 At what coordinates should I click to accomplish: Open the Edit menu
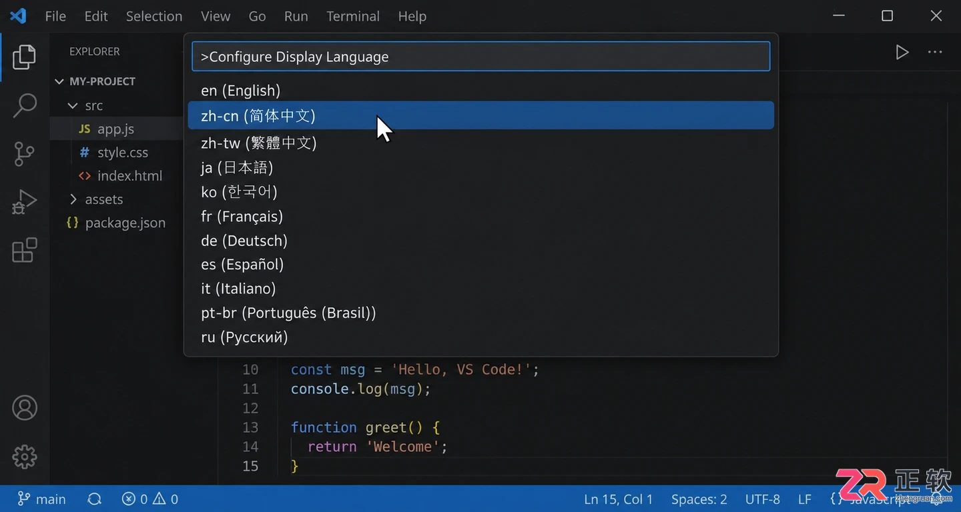tap(96, 16)
